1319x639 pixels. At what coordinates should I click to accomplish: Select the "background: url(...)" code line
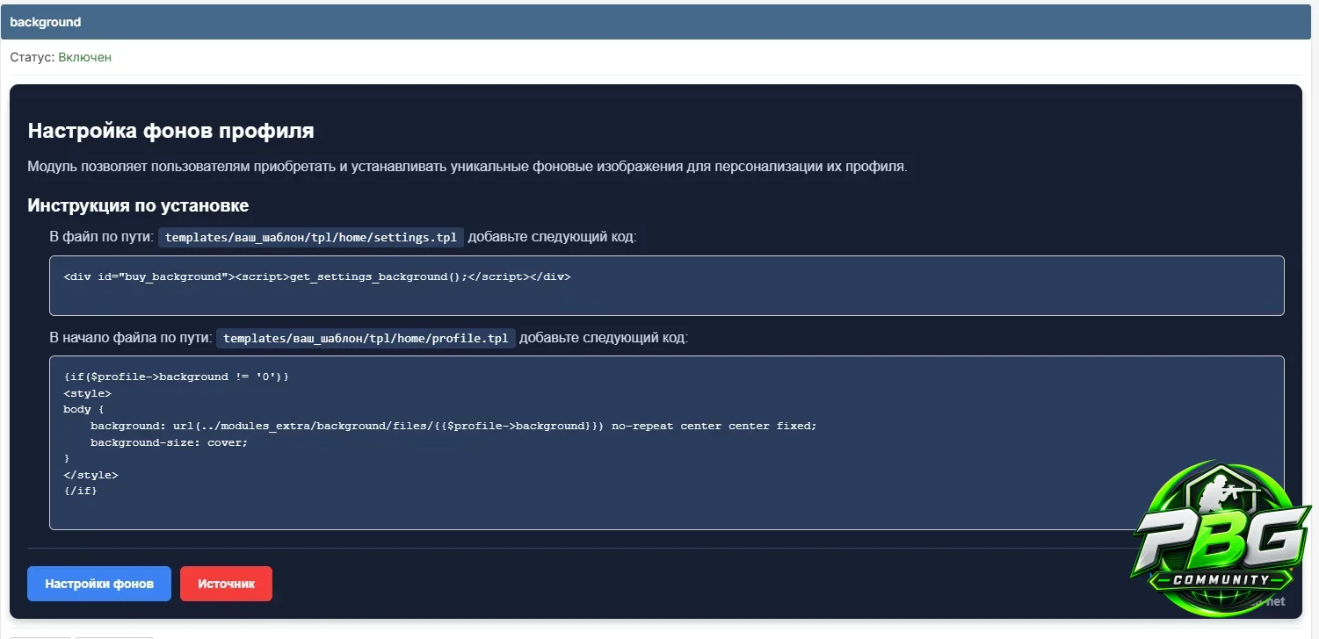(453, 426)
